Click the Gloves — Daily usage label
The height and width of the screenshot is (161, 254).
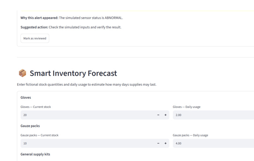point(187,107)
